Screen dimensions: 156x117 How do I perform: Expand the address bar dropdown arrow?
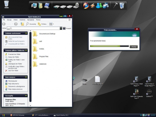coord(61,28)
